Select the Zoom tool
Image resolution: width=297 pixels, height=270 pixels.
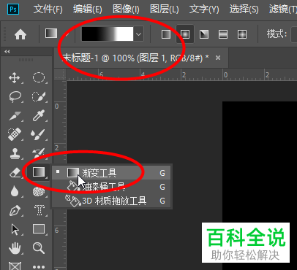click(x=39, y=248)
